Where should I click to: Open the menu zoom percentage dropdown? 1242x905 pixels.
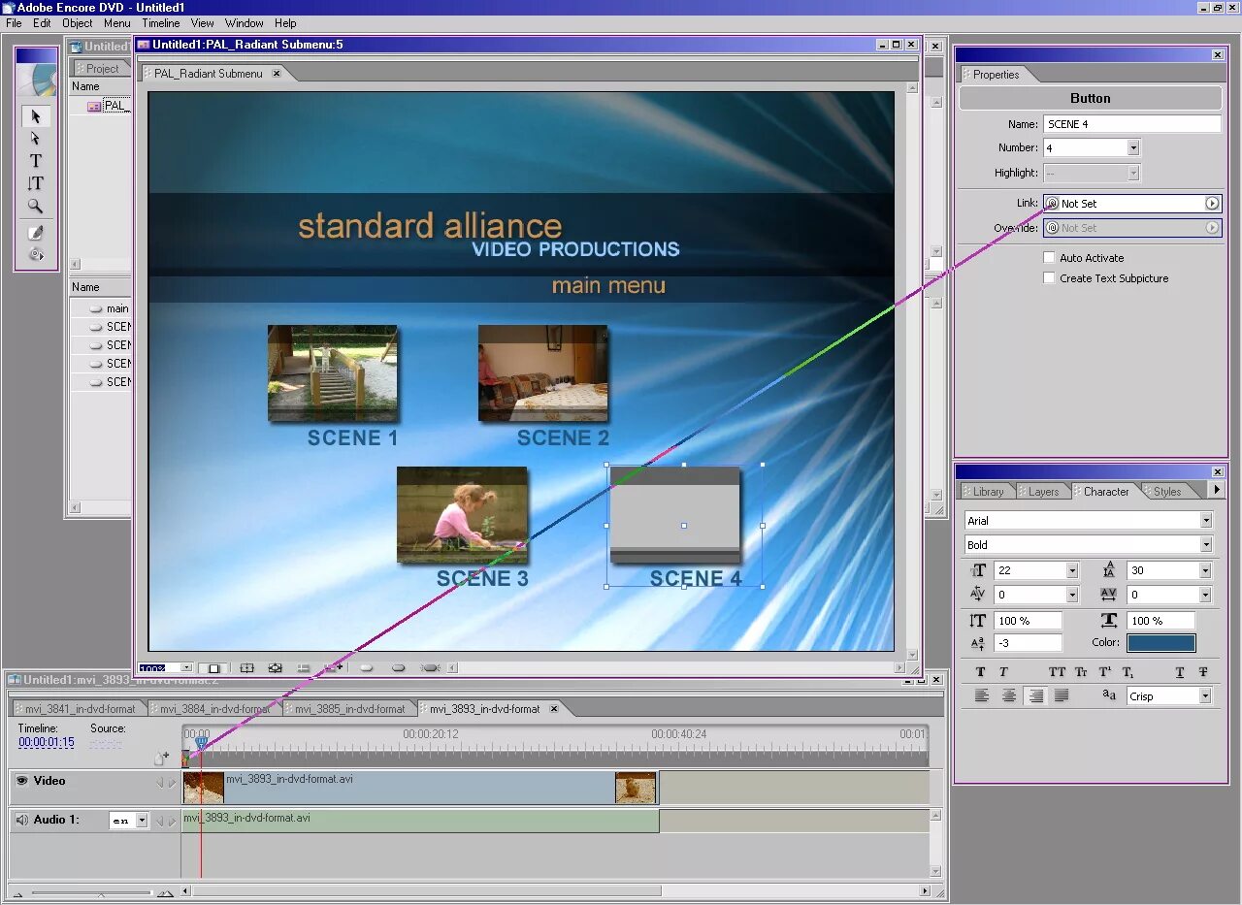[187, 667]
